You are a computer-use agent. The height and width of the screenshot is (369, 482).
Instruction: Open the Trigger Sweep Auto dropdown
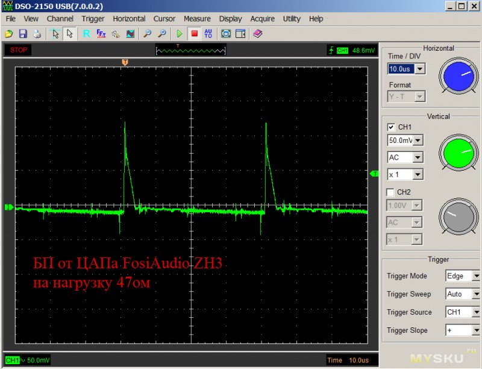pyautogui.click(x=476, y=294)
